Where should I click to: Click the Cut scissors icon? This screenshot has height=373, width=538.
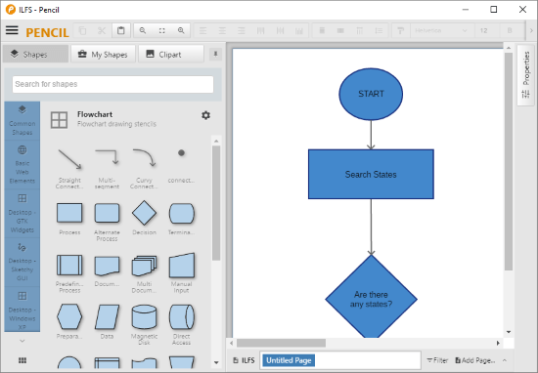pos(102,30)
